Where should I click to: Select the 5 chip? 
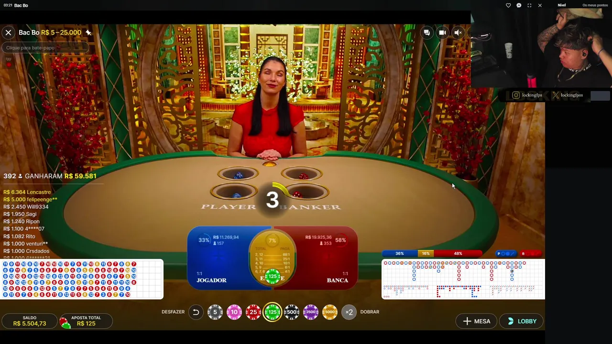[x=215, y=312]
